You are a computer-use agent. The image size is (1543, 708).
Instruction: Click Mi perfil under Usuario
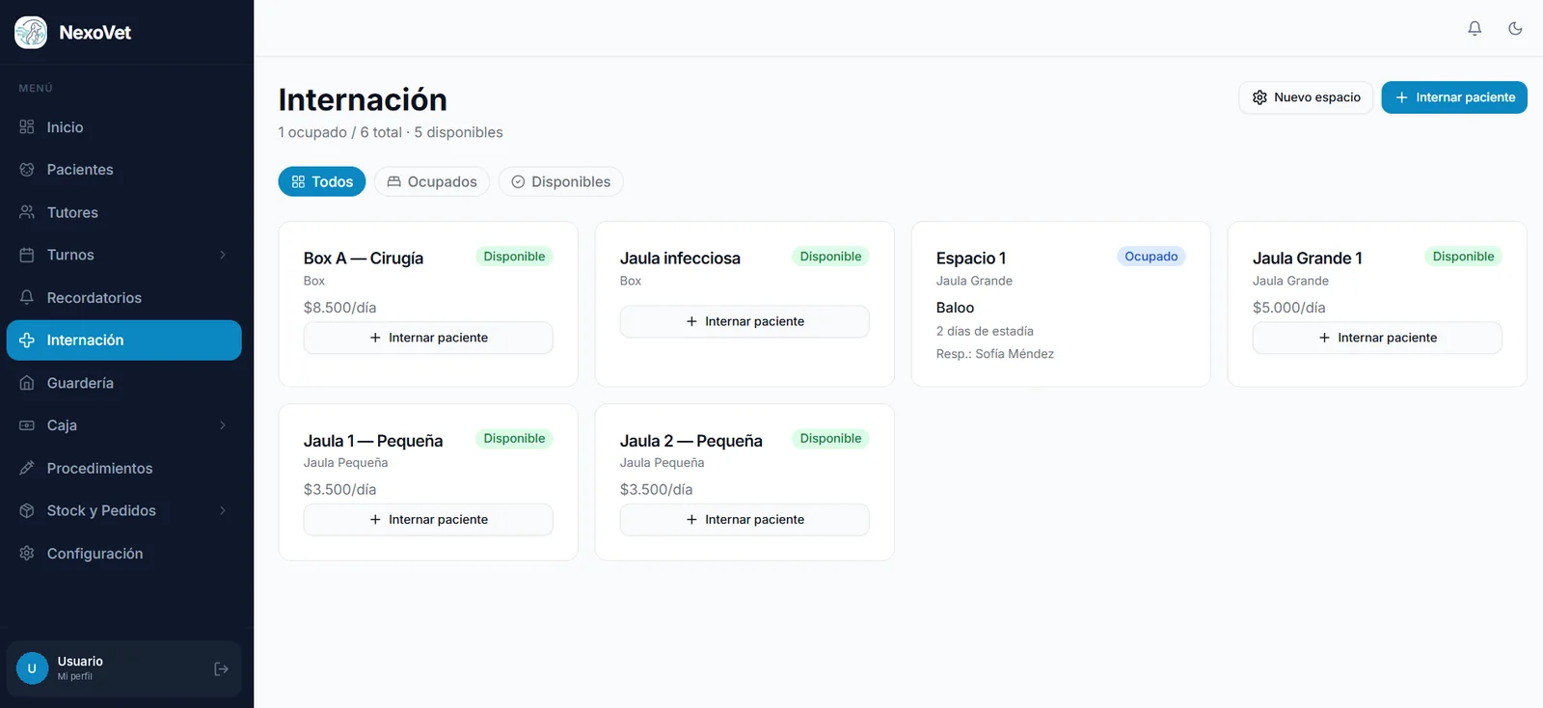(x=75, y=677)
